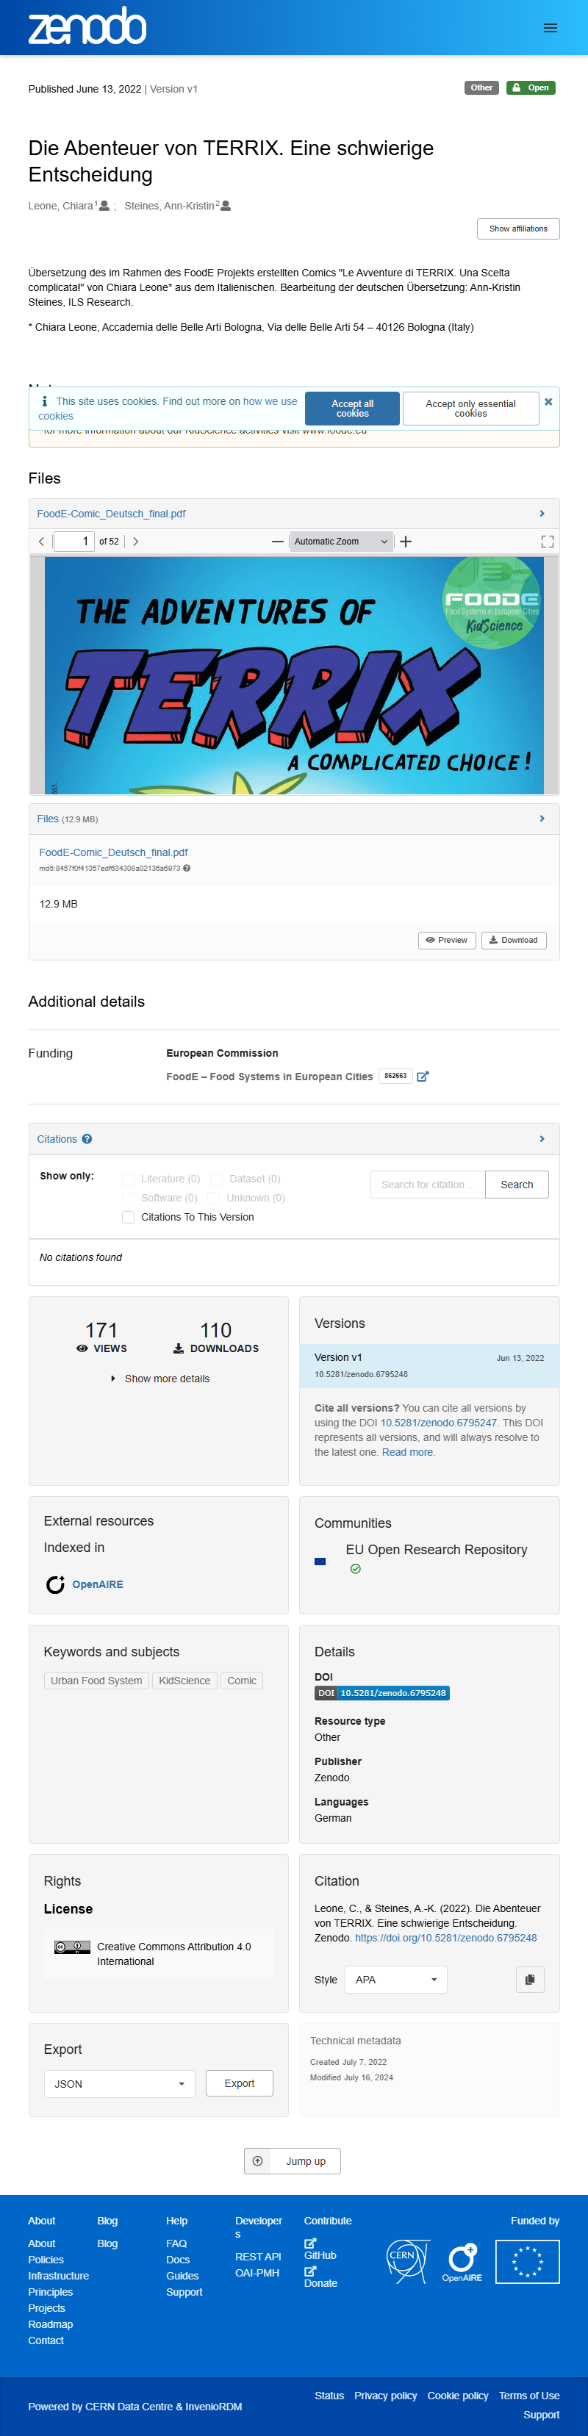The width and height of the screenshot is (588, 2436).
Task: Click the OpenAIRE logo in the footer
Action: point(462,2262)
